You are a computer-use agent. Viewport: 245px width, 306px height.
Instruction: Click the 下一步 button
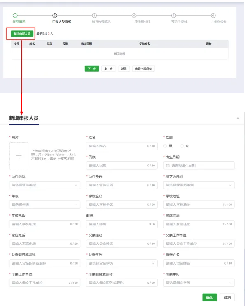pos(92,69)
